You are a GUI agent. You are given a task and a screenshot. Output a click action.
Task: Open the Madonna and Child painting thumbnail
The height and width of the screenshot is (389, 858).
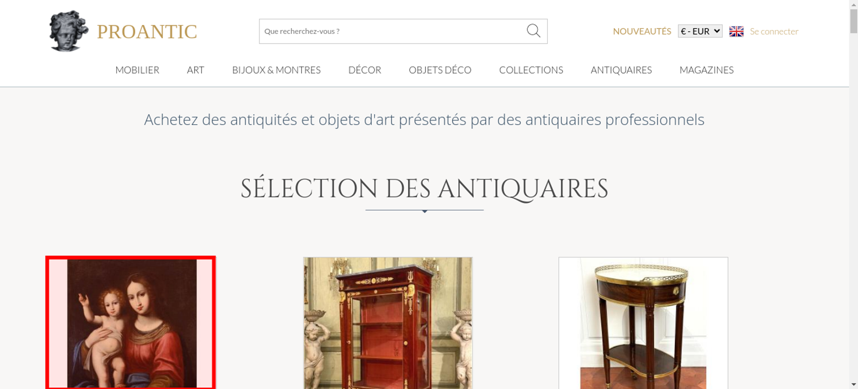(x=131, y=323)
